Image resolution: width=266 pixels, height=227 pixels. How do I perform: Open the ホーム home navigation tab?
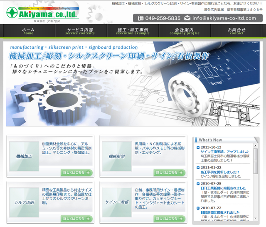[x=28, y=31]
